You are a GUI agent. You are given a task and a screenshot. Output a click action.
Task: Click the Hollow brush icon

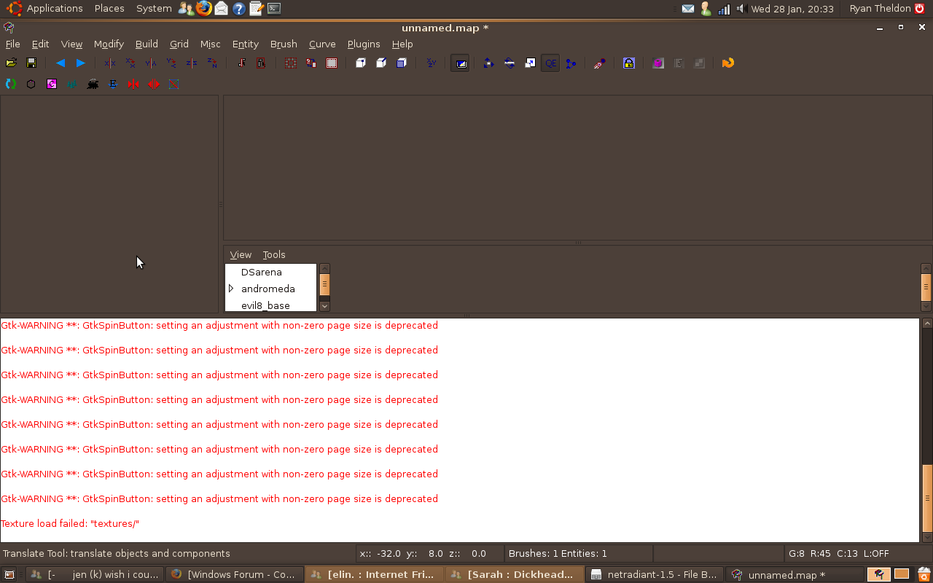coord(332,63)
